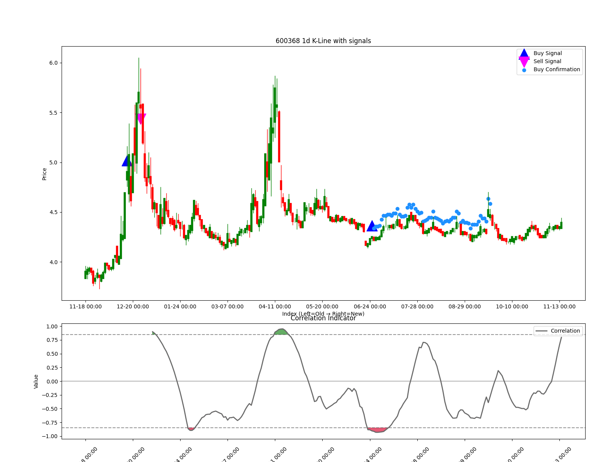Click the 'Price' y-axis label
616x462 pixels.
coord(44,174)
